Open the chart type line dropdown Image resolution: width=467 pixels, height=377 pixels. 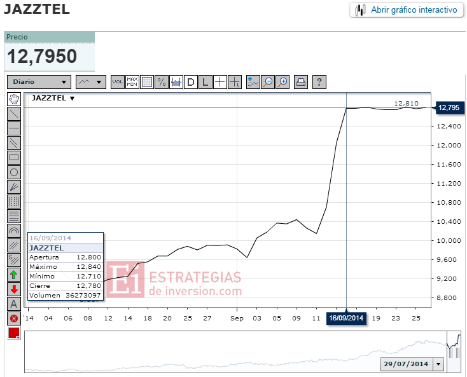click(91, 82)
